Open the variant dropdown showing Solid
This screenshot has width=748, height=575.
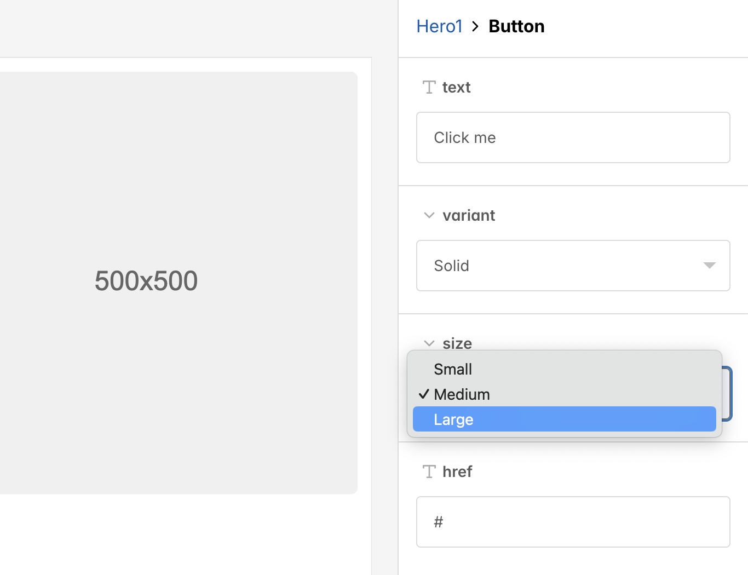coord(573,266)
